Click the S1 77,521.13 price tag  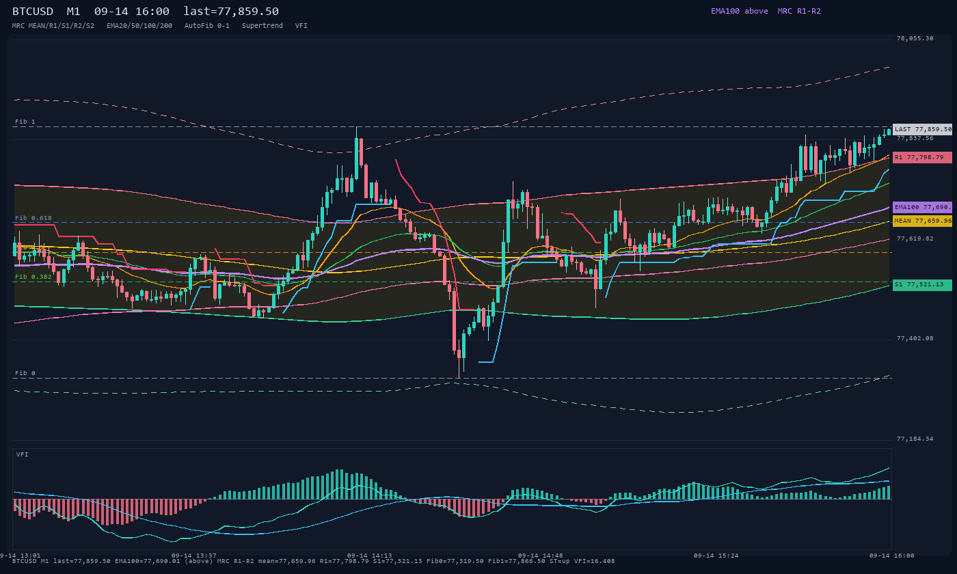point(922,285)
